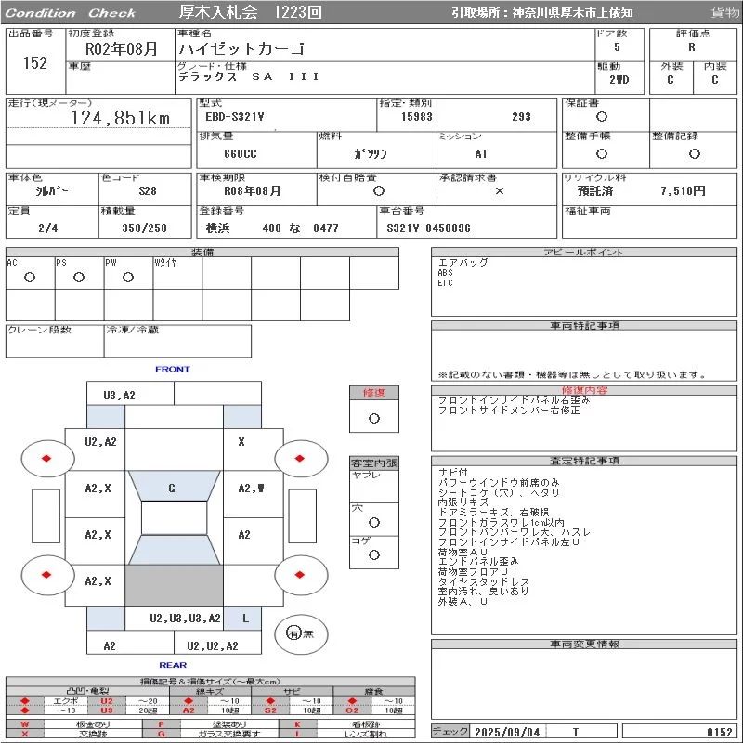Click the evaluation score R
Viewport: 743px width, 743px height.
click(692, 47)
